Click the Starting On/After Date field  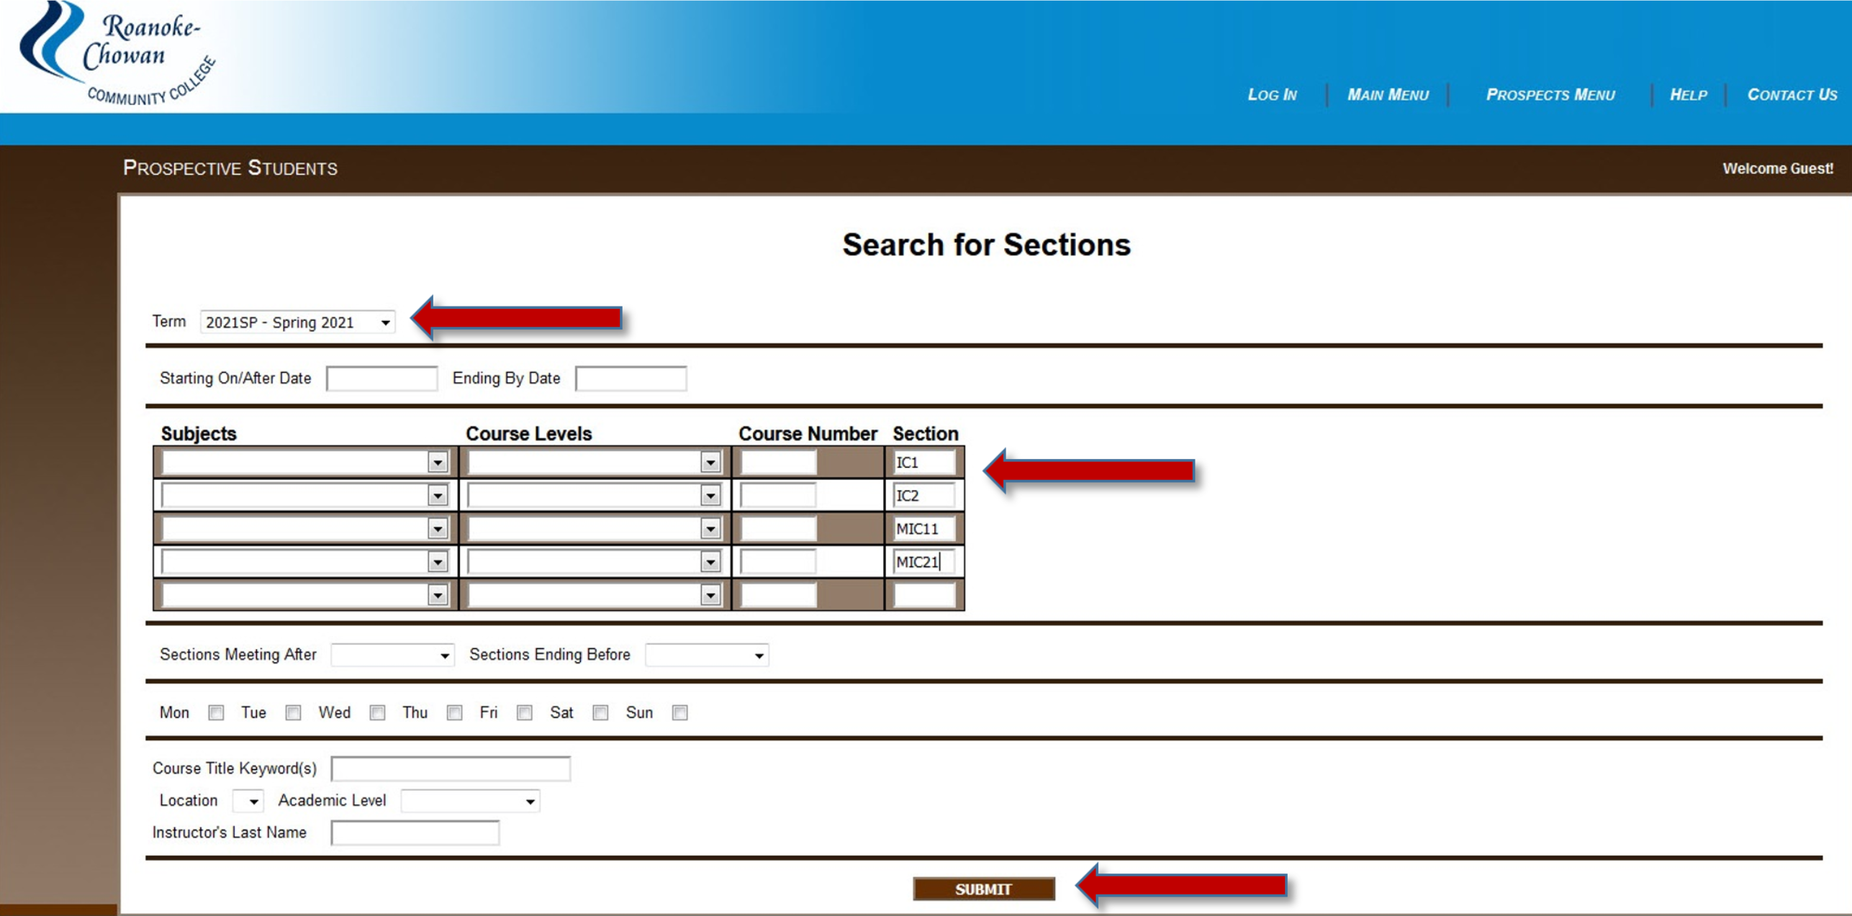click(380, 379)
